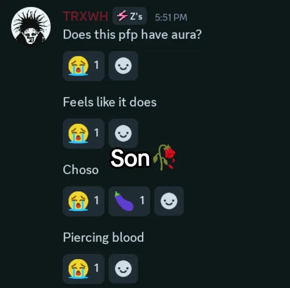The width and height of the screenshot is (290, 288).
Task: Click the wilted rose emoji overlay
Action: 164,157
